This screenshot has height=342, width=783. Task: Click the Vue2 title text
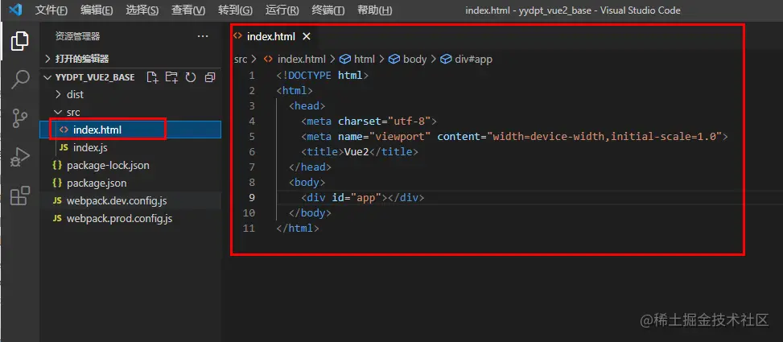(356, 152)
